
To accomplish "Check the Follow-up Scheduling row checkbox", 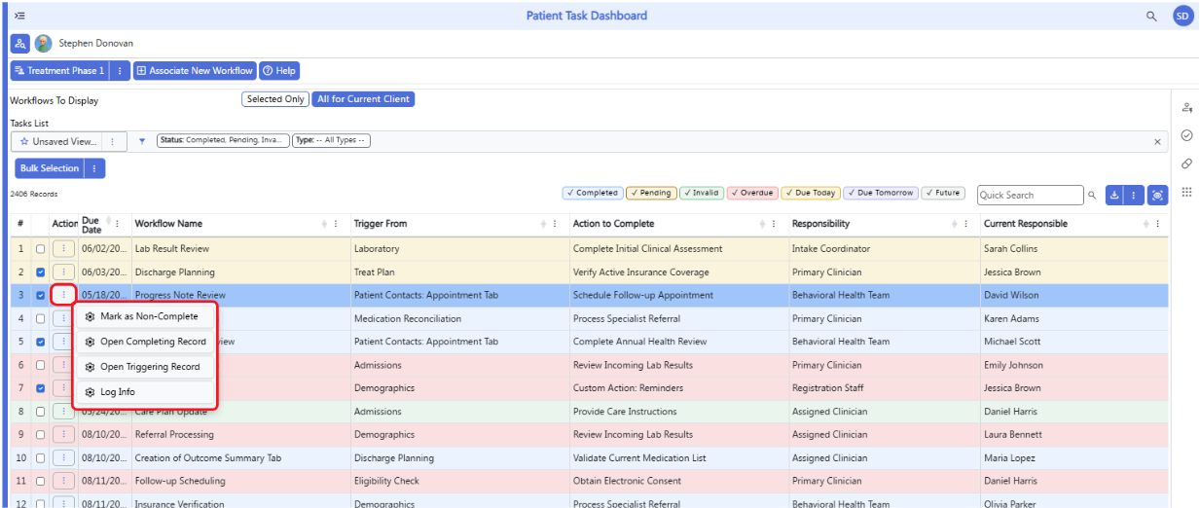I will click(x=40, y=481).
